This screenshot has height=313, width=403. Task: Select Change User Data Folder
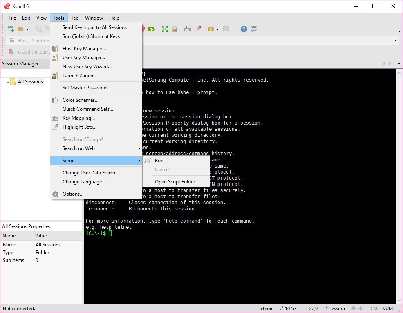pyautogui.click(x=96, y=173)
